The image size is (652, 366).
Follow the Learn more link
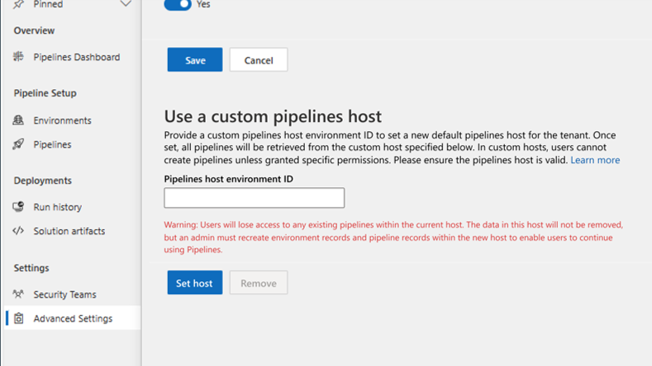click(x=595, y=160)
